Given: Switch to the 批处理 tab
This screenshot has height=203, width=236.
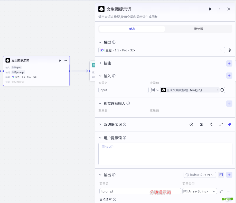Looking at the screenshot, I should tap(199, 29).
